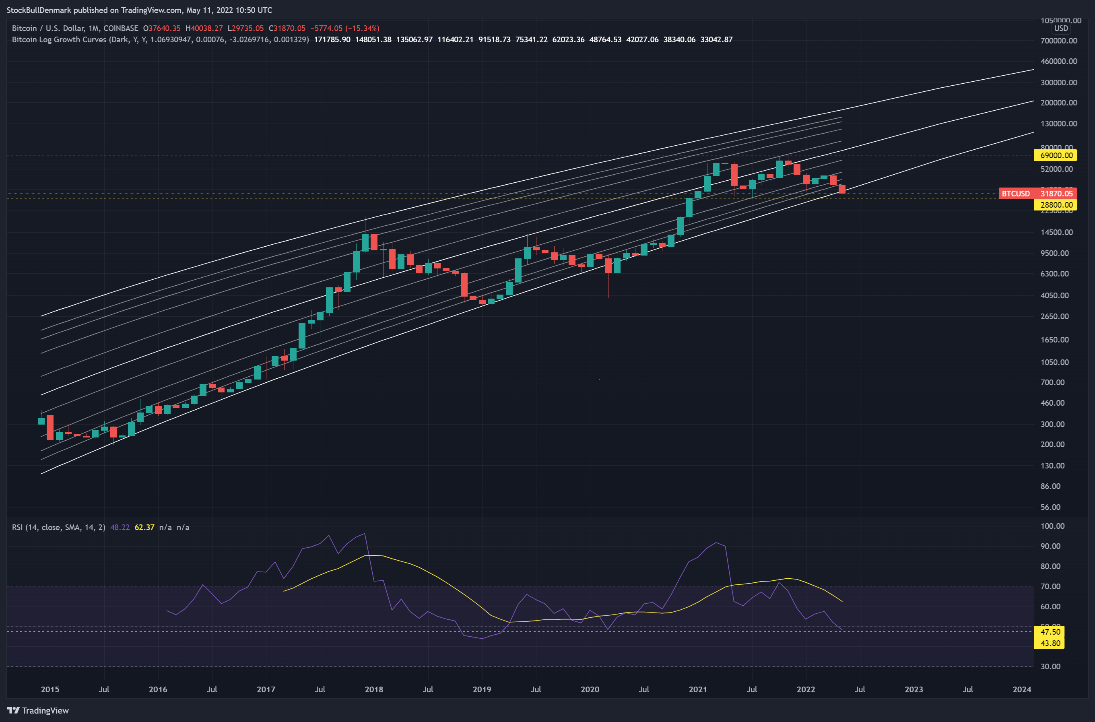Click the 200000.00 price axis label
The width and height of the screenshot is (1095, 722).
[x=1059, y=103]
